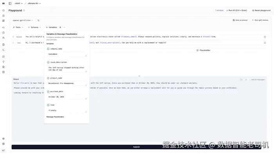Open the lightbulb evaluation icon in sidebar
This screenshot has height=154, width=274.
click(x=3, y=62)
